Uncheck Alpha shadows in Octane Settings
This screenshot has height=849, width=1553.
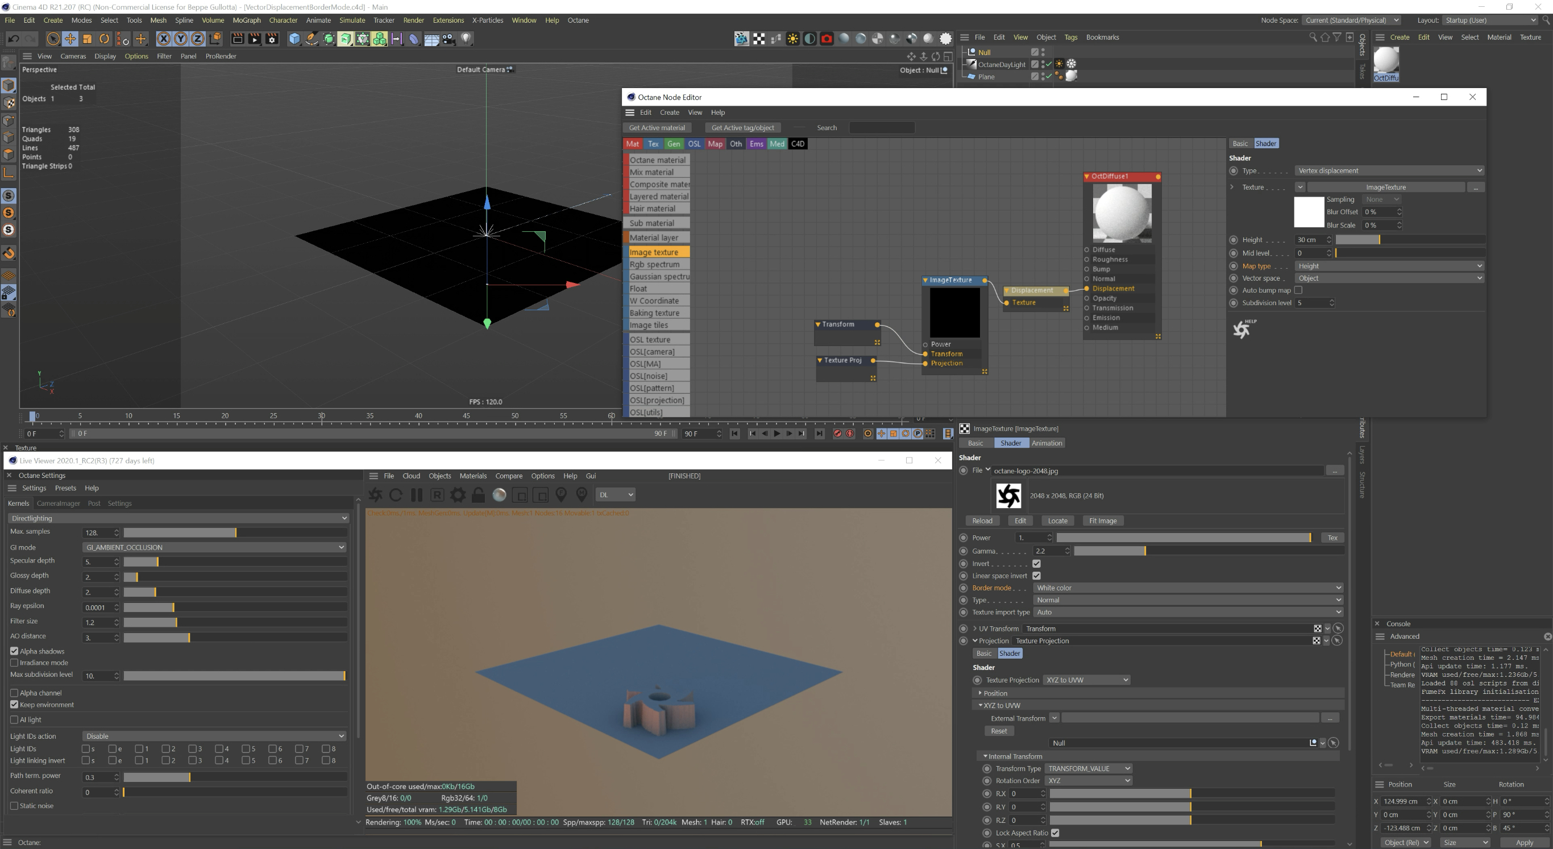click(14, 651)
